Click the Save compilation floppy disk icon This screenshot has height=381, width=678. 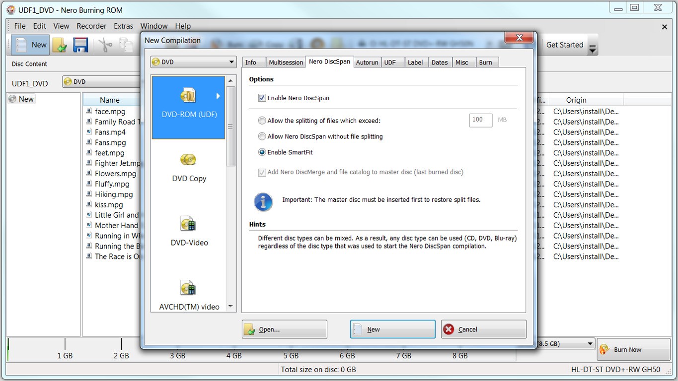80,45
